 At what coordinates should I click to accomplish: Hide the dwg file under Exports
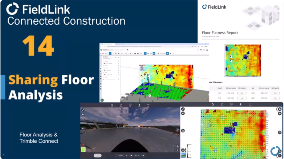[104, 63]
